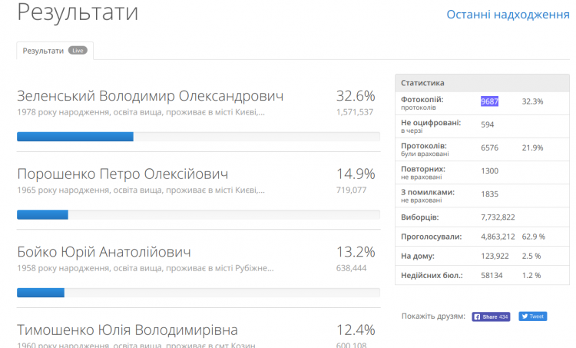Click Порошенко's blue progress bar

[x=42, y=214]
